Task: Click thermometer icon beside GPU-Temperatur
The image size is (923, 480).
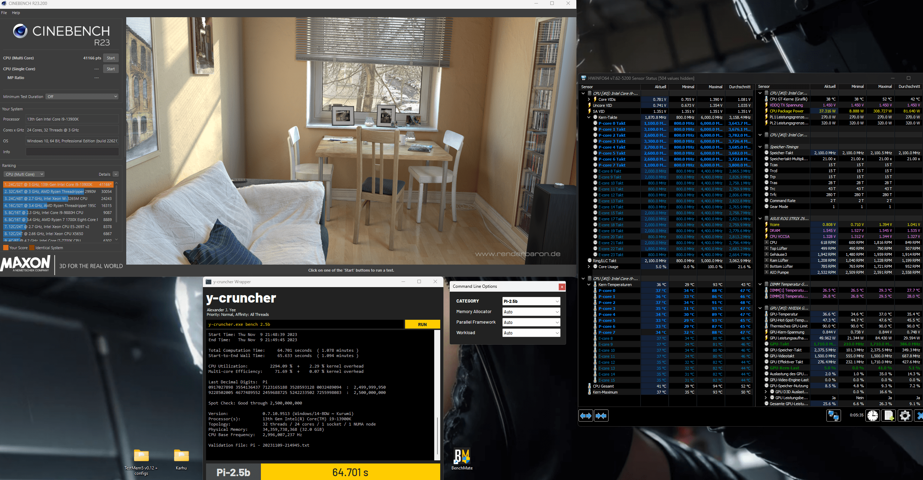Action: click(767, 314)
